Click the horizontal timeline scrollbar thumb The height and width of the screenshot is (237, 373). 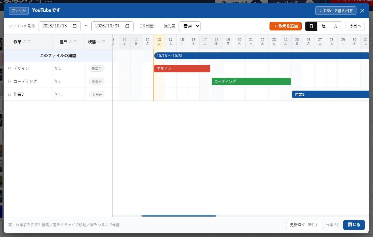179,216
